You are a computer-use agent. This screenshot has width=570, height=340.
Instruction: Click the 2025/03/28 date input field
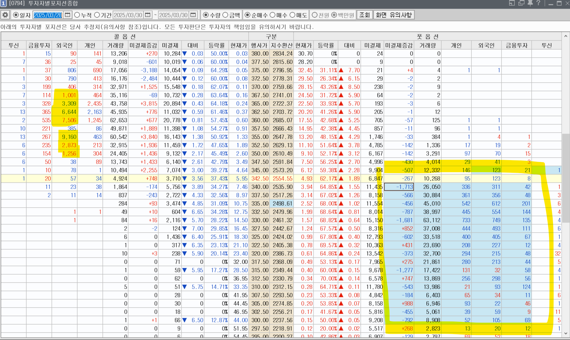click(x=48, y=15)
